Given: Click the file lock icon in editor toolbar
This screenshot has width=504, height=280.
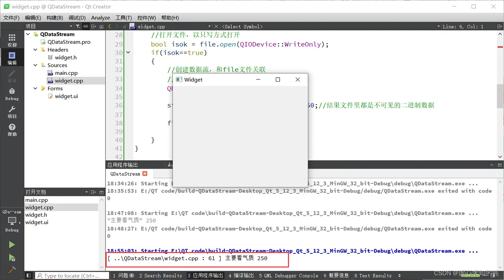Looking at the screenshot, I should tap(125, 26).
